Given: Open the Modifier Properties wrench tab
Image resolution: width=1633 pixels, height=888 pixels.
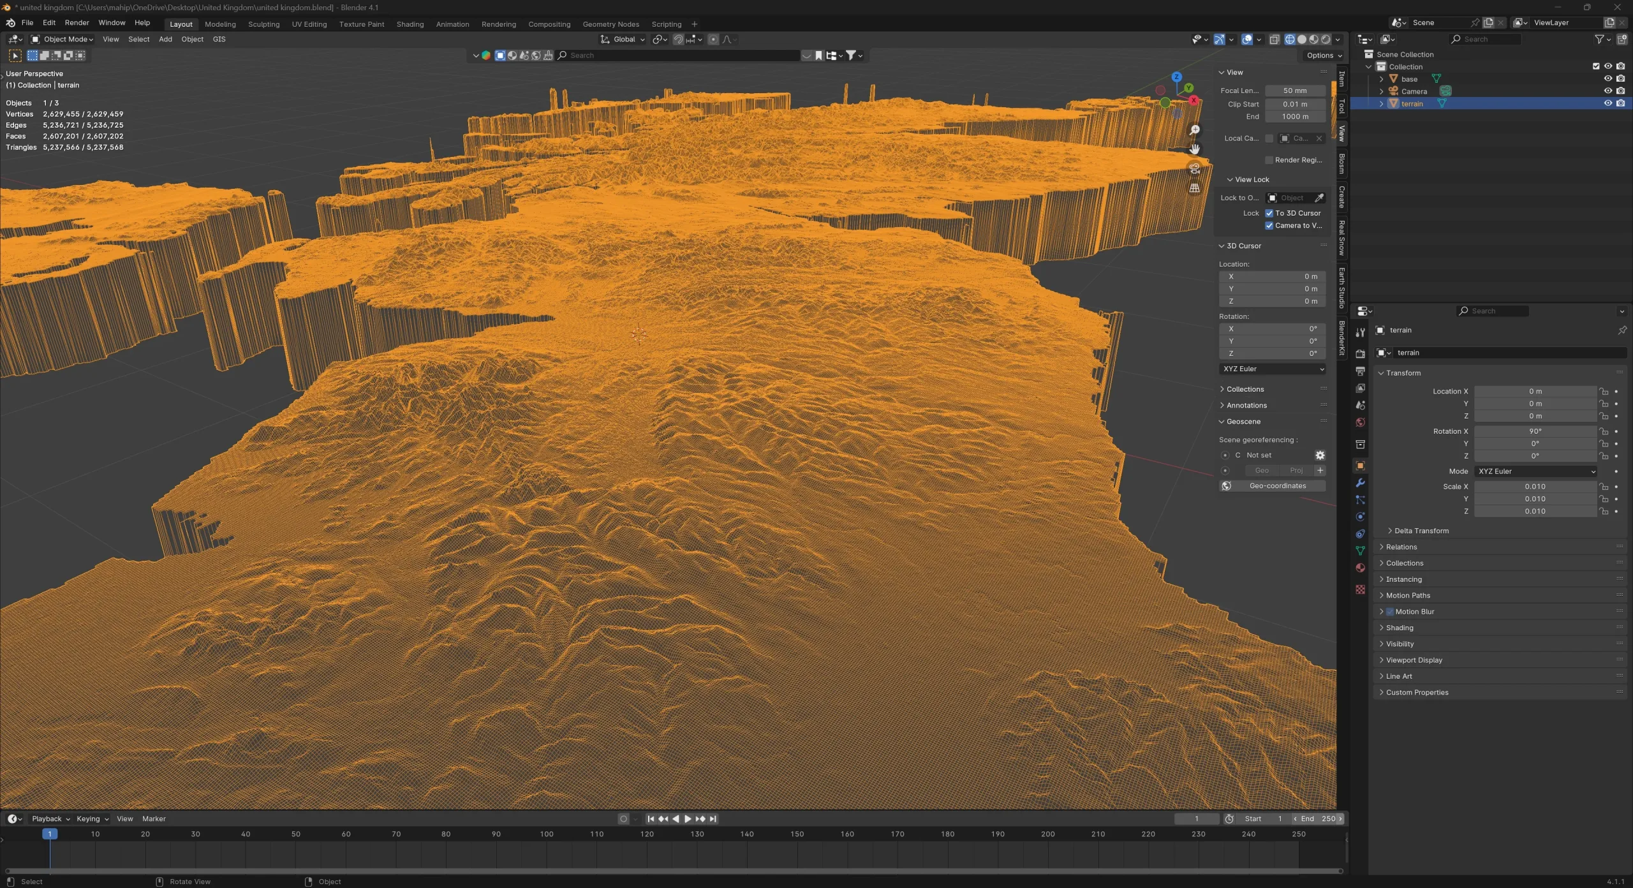Looking at the screenshot, I should [1361, 484].
